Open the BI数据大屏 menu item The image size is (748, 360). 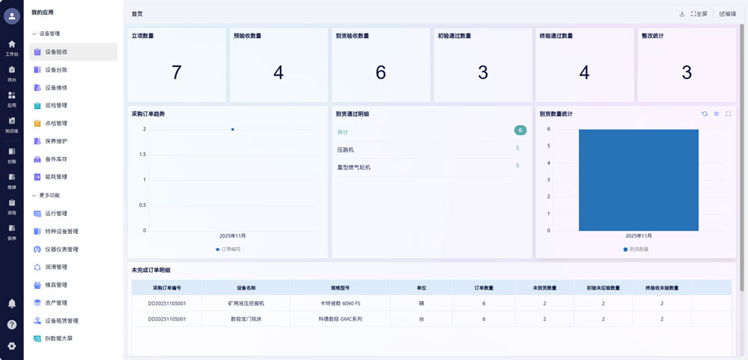point(58,338)
